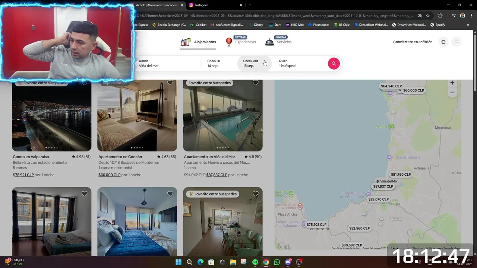Open the Quién guests selector

pos(300,63)
